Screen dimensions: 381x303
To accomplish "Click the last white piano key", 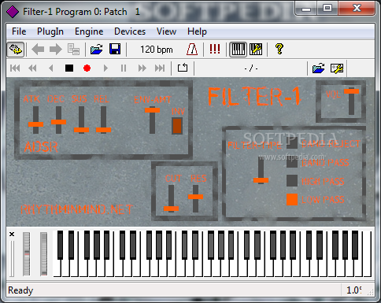I will coord(368,253).
